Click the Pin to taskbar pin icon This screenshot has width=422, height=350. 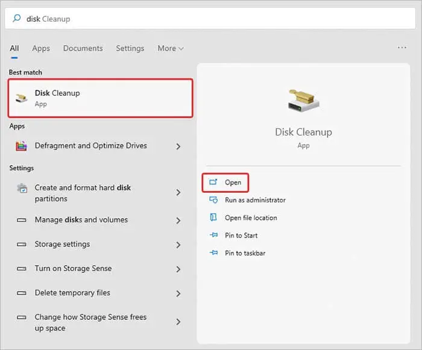[213, 252]
